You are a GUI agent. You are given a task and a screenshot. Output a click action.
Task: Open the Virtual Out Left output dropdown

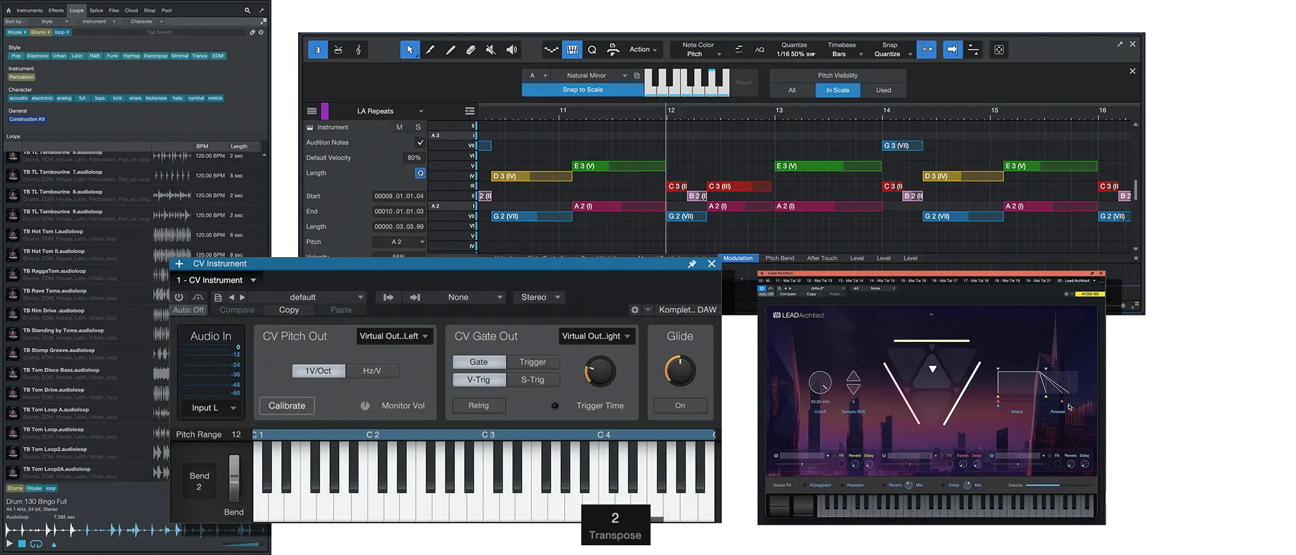[394, 336]
